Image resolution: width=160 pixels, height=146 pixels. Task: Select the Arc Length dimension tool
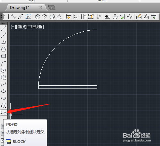21,17
